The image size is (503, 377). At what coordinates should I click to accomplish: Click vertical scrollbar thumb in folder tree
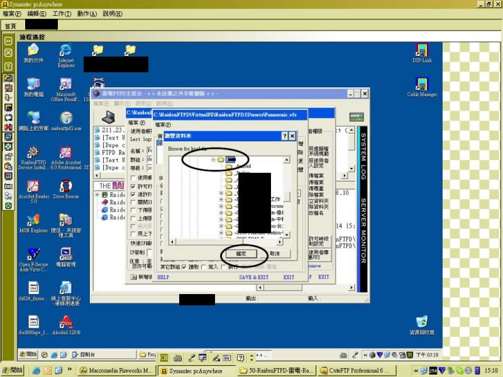287,197
